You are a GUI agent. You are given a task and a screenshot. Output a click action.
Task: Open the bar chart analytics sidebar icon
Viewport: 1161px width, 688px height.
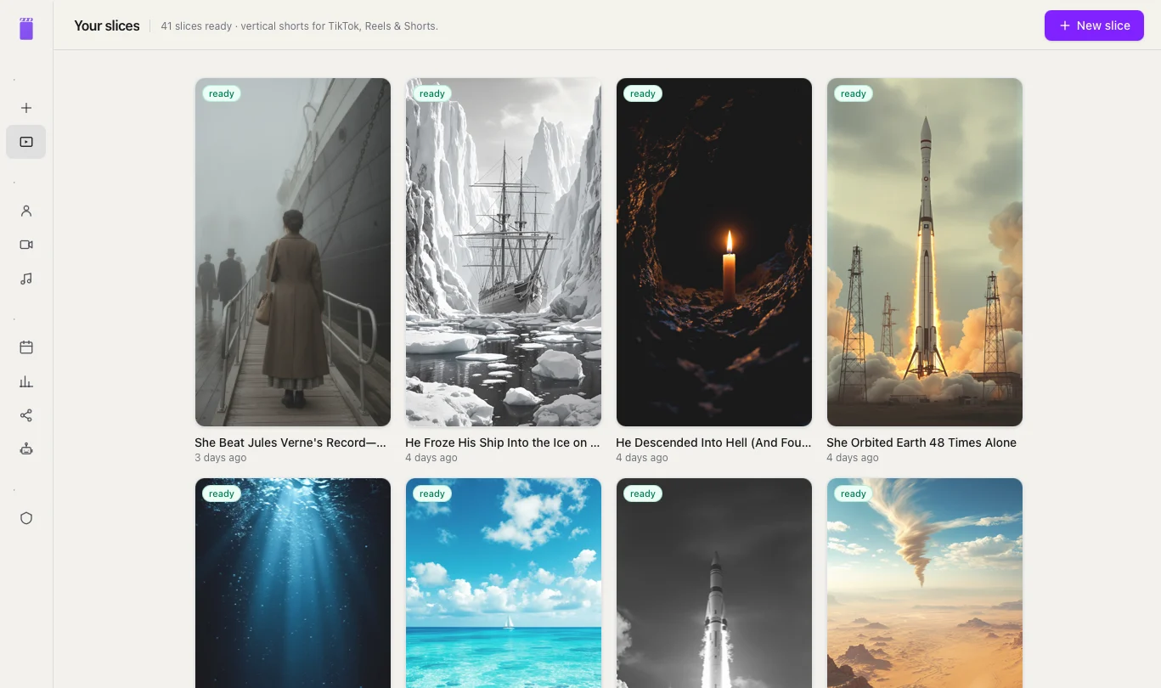(x=26, y=381)
